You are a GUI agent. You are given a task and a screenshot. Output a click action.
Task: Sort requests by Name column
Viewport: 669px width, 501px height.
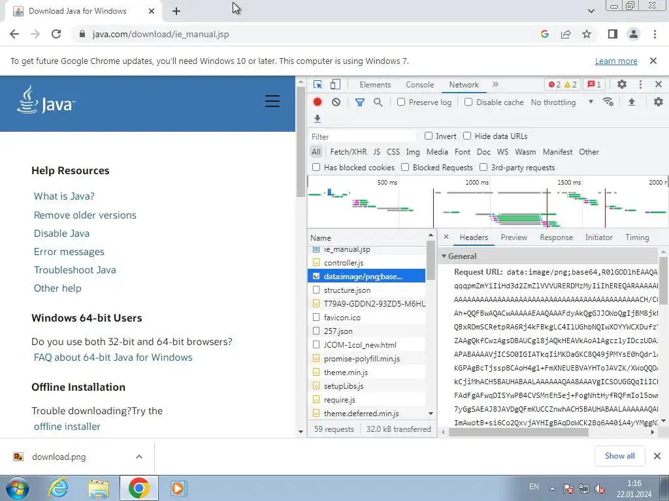click(367, 237)
